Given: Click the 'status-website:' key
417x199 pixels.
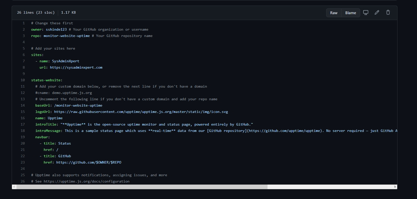Looking at the screenshot, I should pos(47,80).
